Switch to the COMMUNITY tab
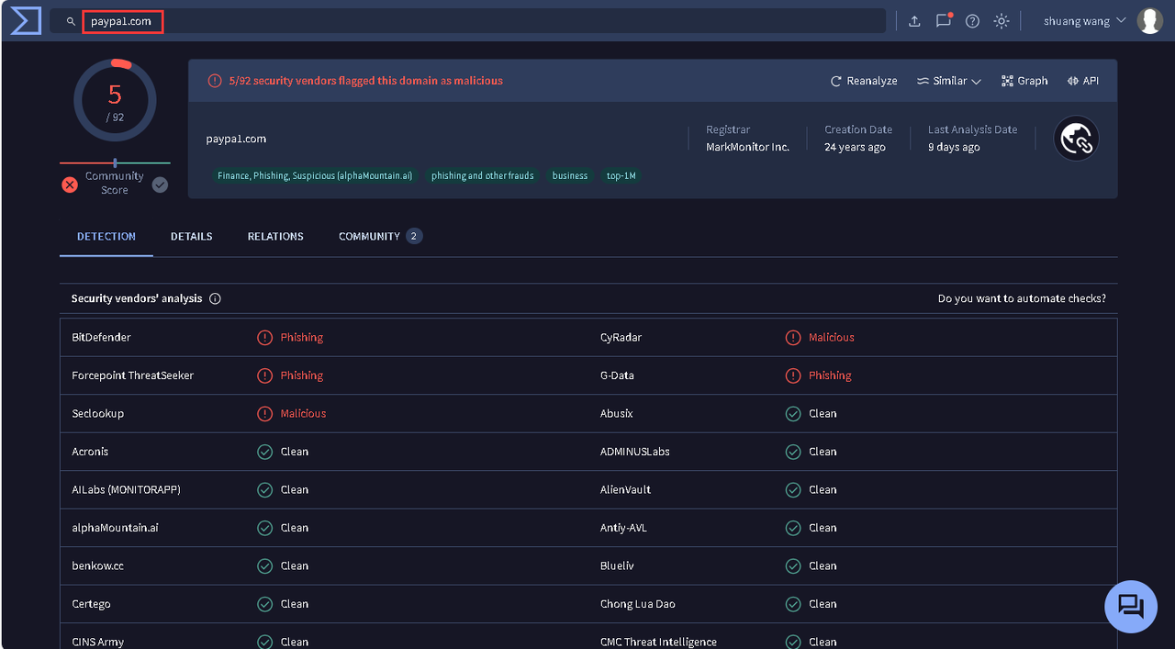Viewport: 1175px width, 649px height. tap(380, 236)
